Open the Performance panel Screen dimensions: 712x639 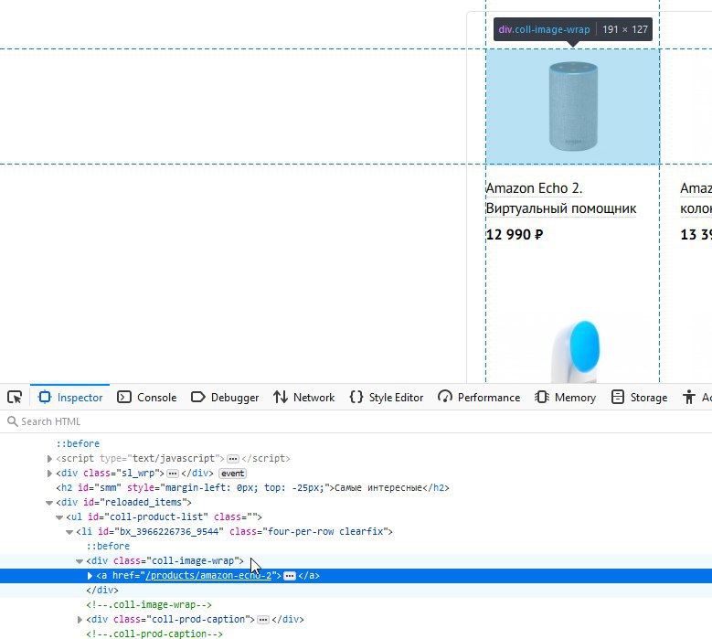pyautogui.click(x=479, y=398)
